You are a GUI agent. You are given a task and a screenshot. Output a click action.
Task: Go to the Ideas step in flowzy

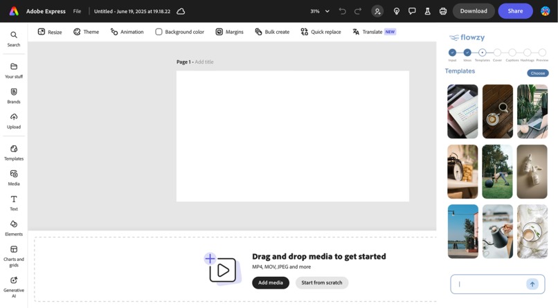coord(467,53)
